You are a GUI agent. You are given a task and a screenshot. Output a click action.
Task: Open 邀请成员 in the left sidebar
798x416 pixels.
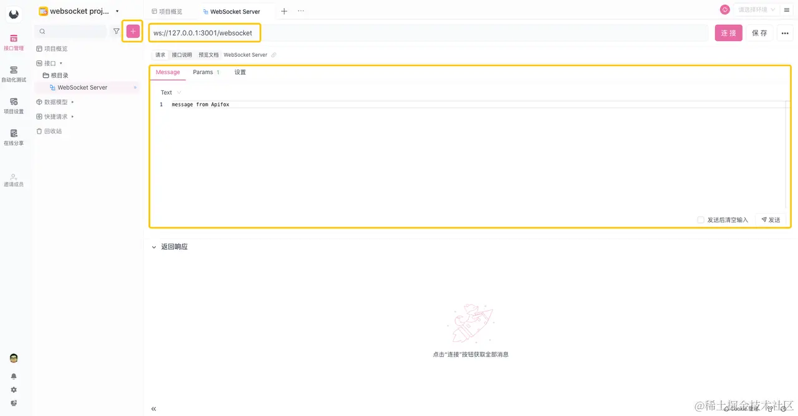[x=14, y=180]
